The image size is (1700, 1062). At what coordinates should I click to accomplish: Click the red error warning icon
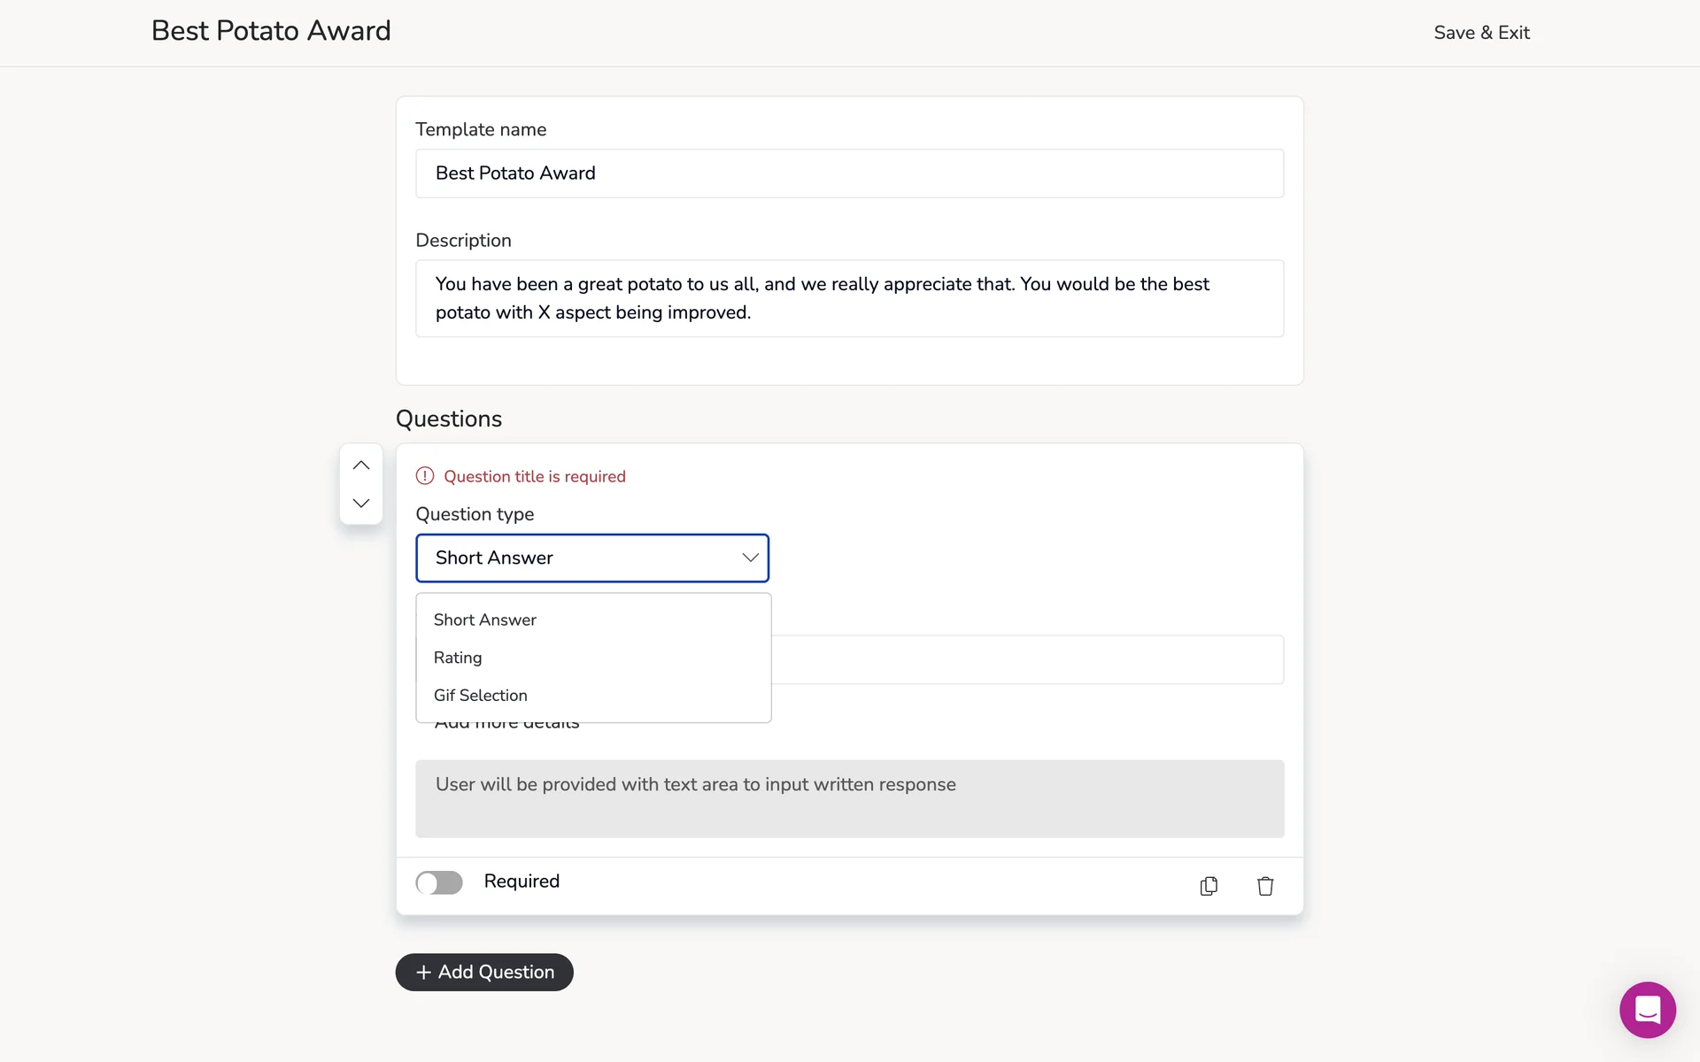click(425, 476)
